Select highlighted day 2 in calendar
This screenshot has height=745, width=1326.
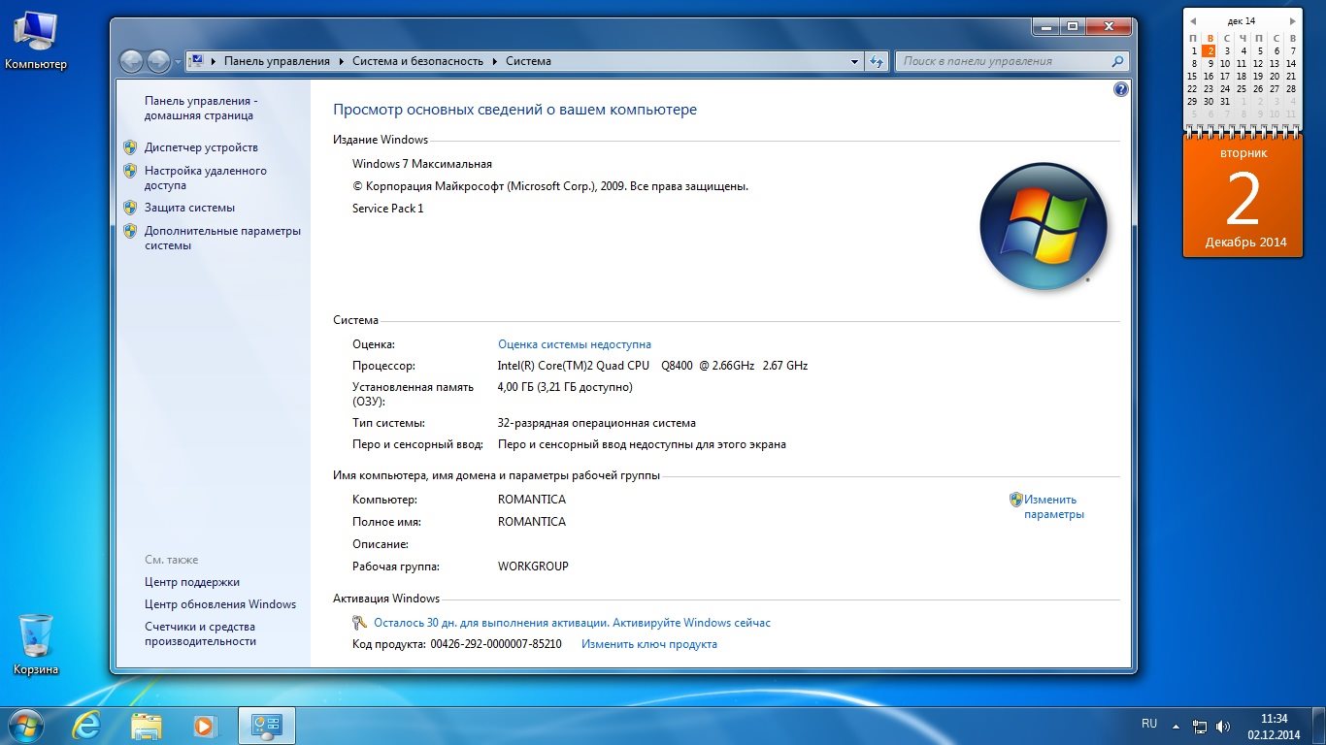[1210, 50]
